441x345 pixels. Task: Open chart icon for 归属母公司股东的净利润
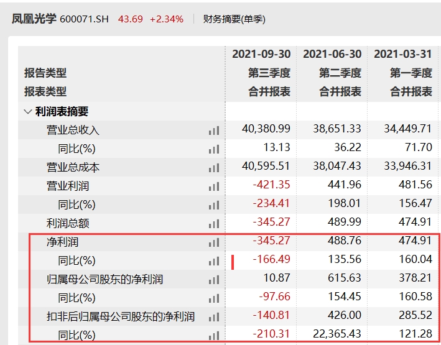point(214,280)
